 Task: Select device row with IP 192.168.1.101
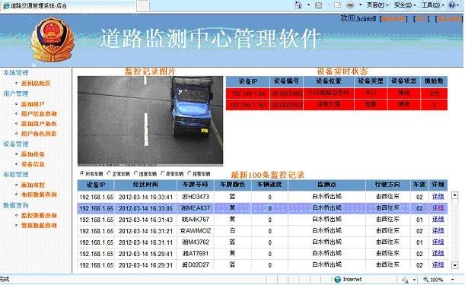pyautogui.click(x=336, y=105)
